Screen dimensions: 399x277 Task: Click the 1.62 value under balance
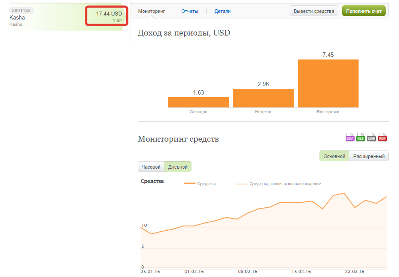(117, 20)
